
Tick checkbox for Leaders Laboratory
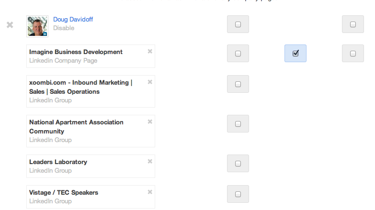point(238,164)
